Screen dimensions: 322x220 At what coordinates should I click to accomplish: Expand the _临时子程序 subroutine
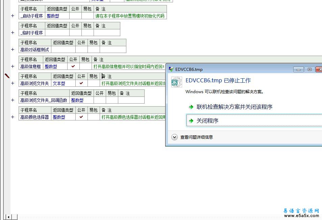click(13, 33)
